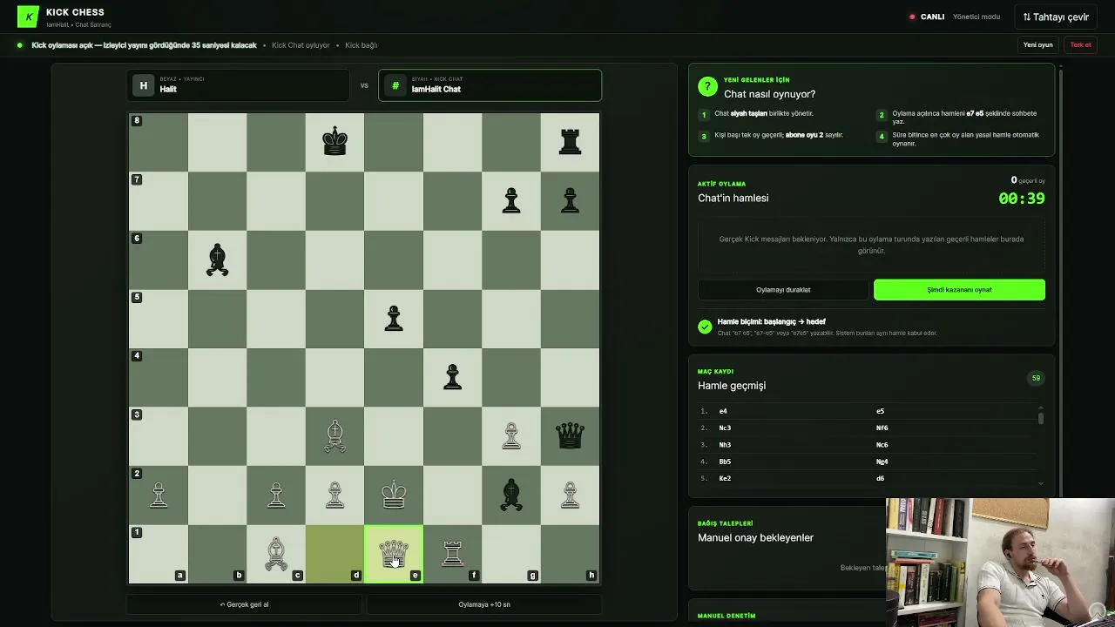The image size is (1115, 627).
Task: Start a new game with Yeni oyun
Action: pos(1037,44)
